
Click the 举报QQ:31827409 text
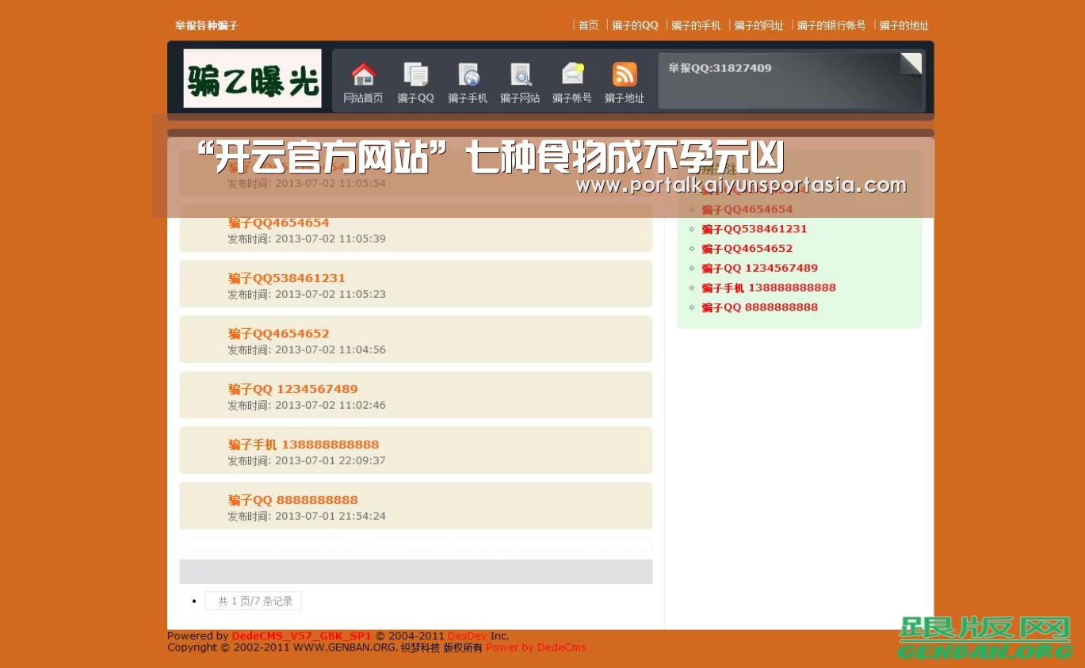pos(720,68)
